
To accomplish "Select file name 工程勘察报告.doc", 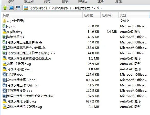I will tap(20, 90).
